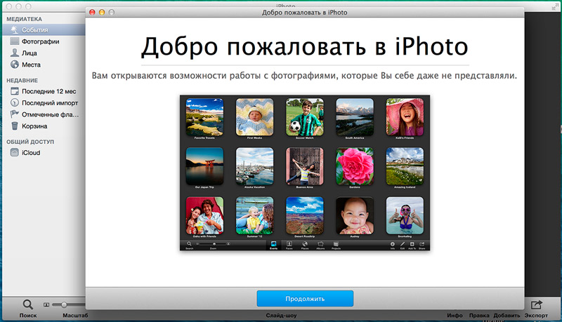562x322 pixels.
Task: Click Инфо in the bottom toolbar
Action: (x=455, y=316)
